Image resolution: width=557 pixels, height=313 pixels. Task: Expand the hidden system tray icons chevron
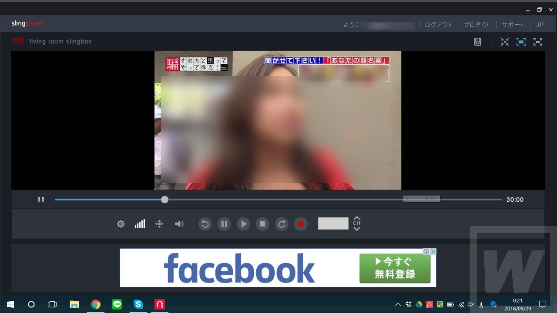click(x=398, y=305)
